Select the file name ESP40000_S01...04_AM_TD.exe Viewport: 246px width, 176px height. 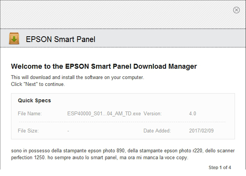(104, 113)
